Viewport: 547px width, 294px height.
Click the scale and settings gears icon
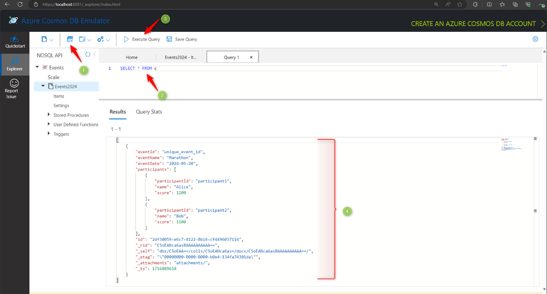click(x=100, y=39)
